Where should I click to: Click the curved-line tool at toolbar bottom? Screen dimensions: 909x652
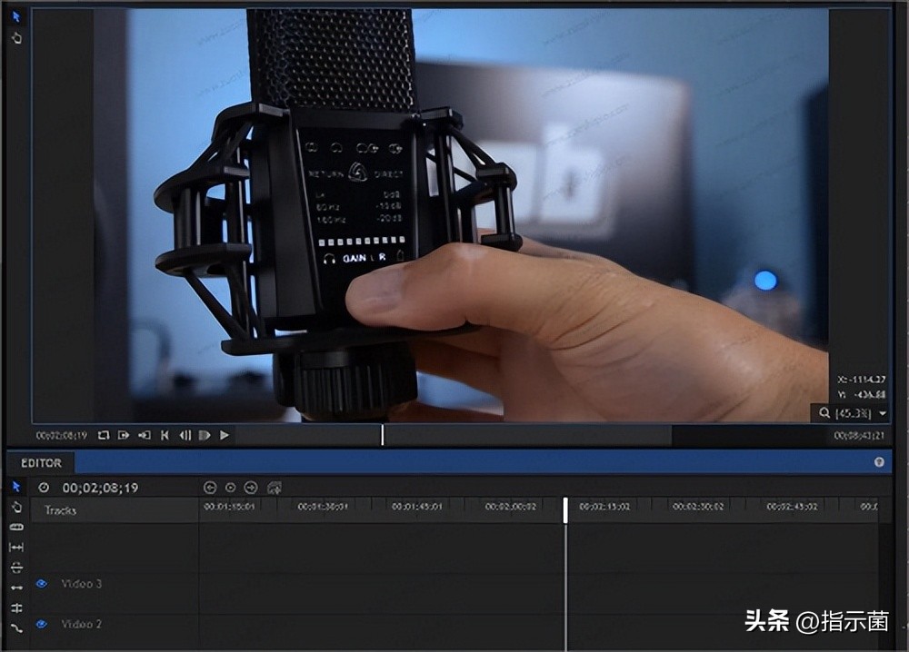click(x=16, y=627)
